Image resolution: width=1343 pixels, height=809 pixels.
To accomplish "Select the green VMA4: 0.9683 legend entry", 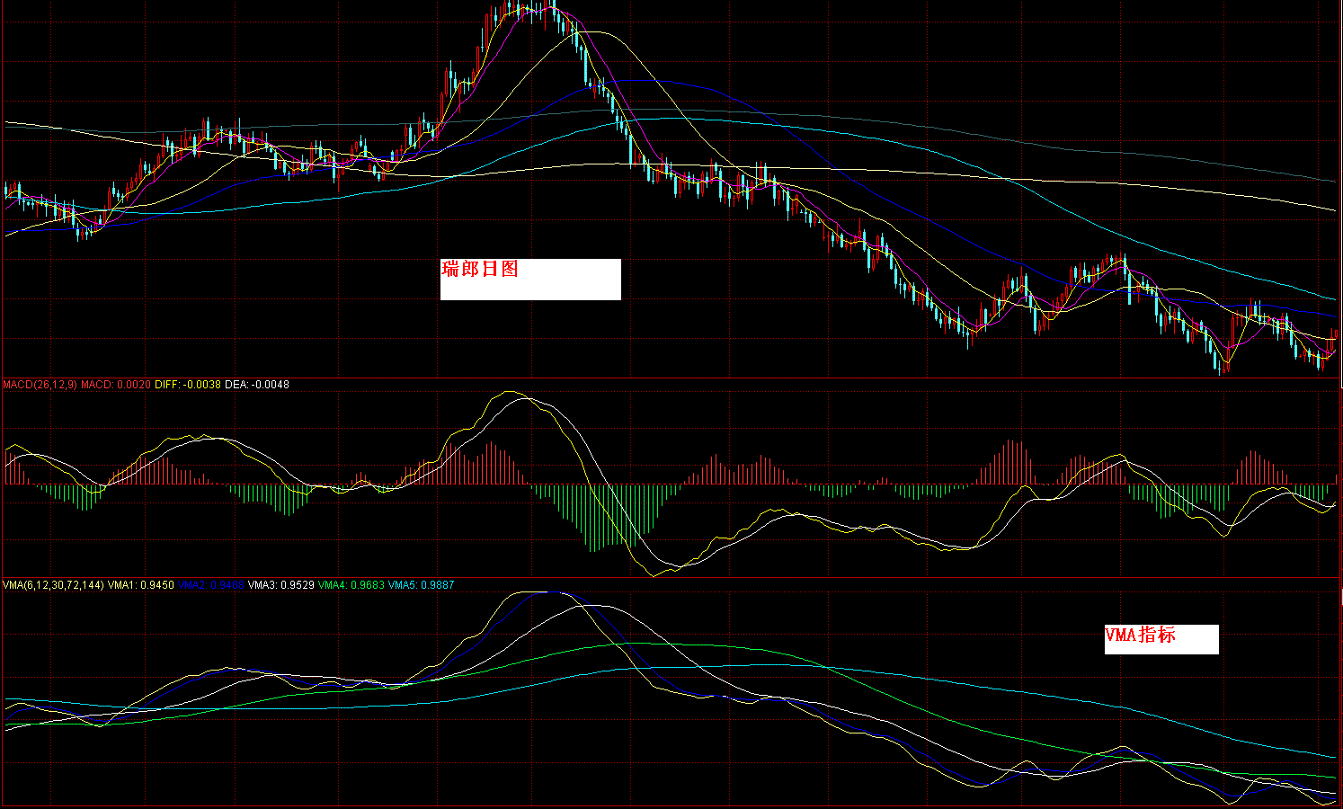I will pos(351,585).
